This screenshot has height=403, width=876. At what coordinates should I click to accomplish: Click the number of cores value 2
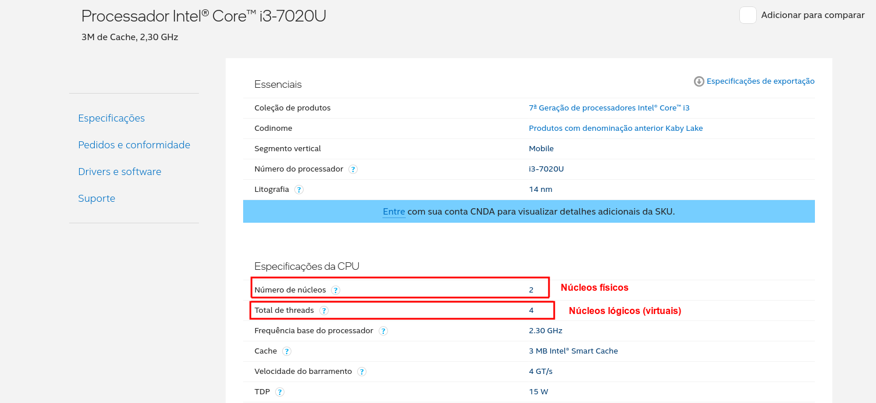(531, 290)
